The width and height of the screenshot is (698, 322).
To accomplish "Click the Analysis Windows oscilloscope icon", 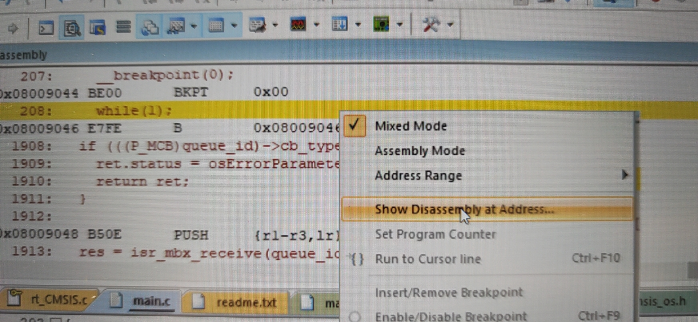I will (298, 25).
